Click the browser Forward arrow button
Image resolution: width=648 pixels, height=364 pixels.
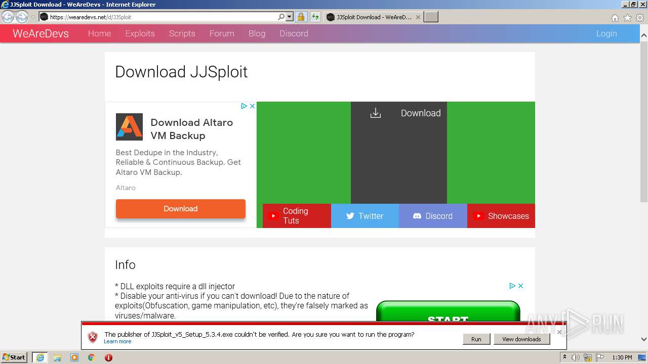(22, 17)
